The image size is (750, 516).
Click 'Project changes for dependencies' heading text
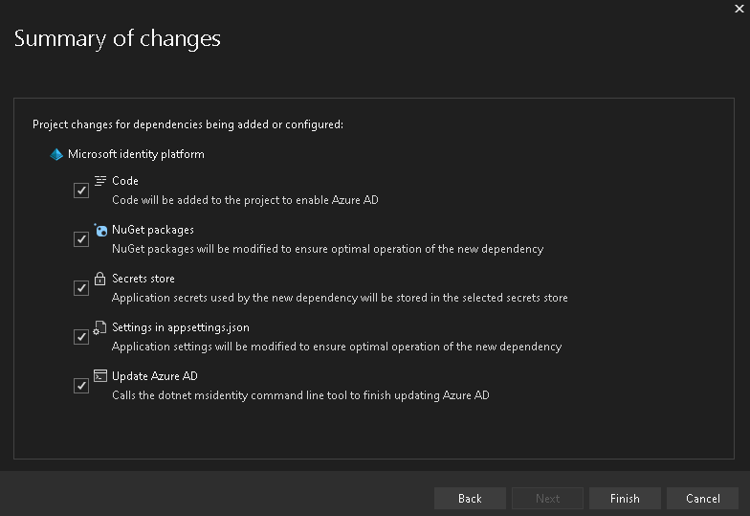coord(187,124)
